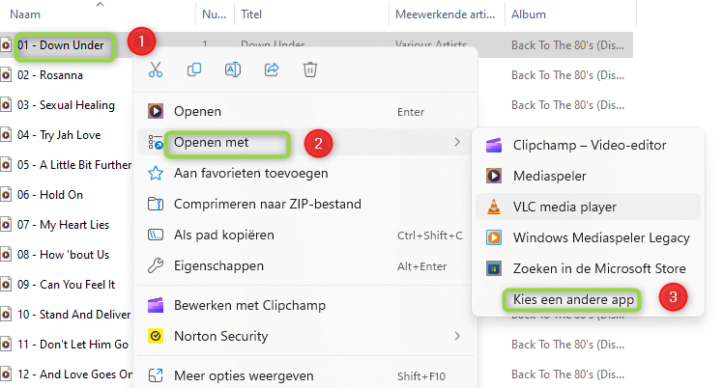Click the Windows Mediaspeler Legacy icon

(x=494, y=237)
